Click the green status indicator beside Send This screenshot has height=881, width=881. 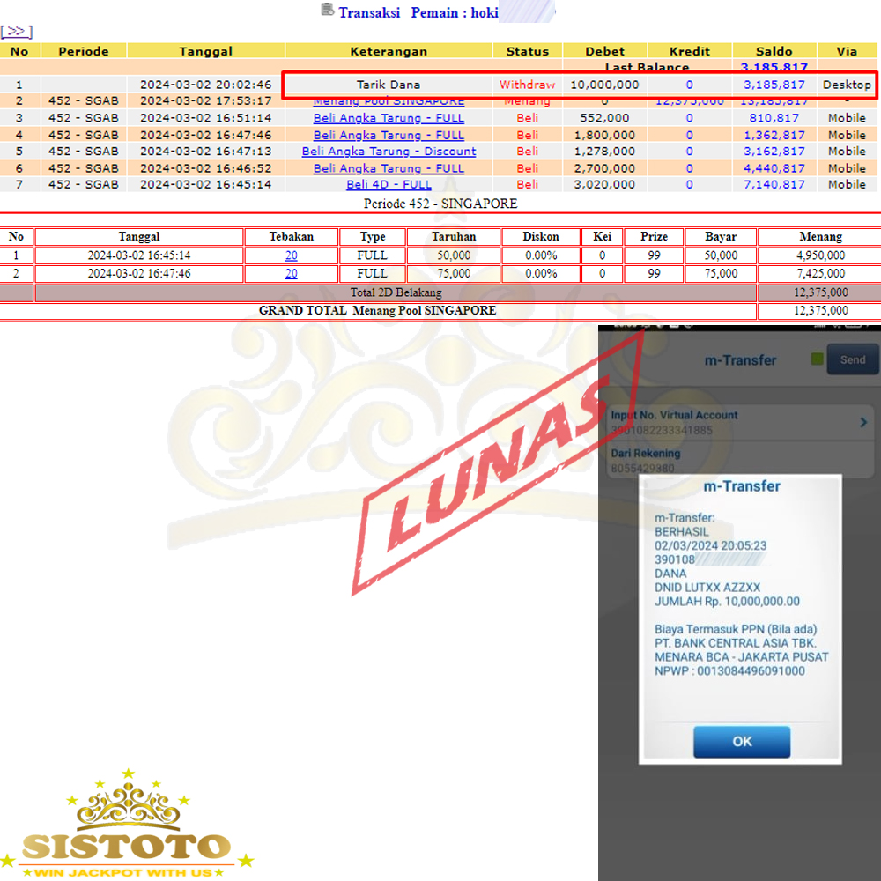tap(817, 359)
